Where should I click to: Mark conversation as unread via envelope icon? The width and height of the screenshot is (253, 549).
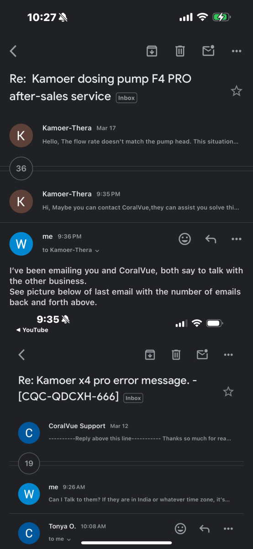pyautogui.click(x=208, y=50)
